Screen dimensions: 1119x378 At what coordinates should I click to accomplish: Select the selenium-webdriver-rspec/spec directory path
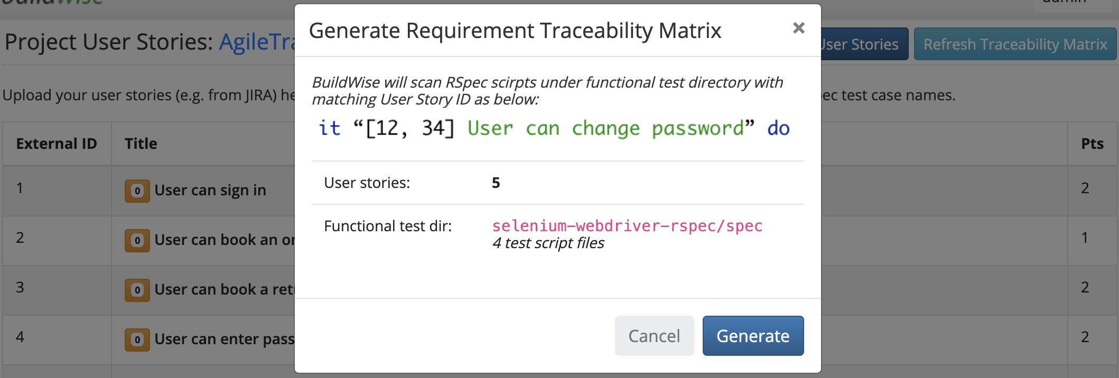click(627, 226)
